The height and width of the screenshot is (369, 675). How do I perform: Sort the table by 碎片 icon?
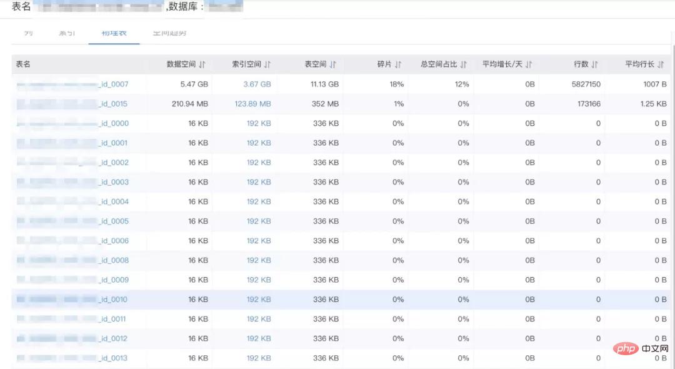pyautogui.click(x=398, y=64)
